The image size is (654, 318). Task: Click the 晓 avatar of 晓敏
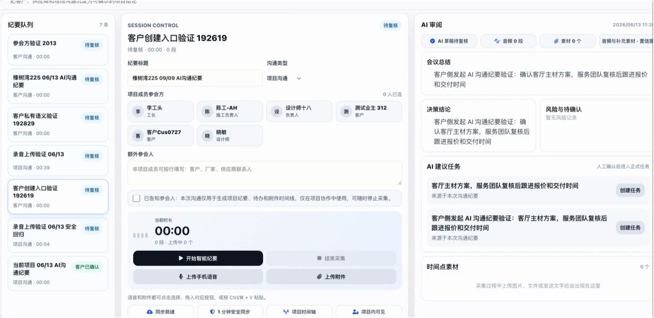tap(207, 136)
